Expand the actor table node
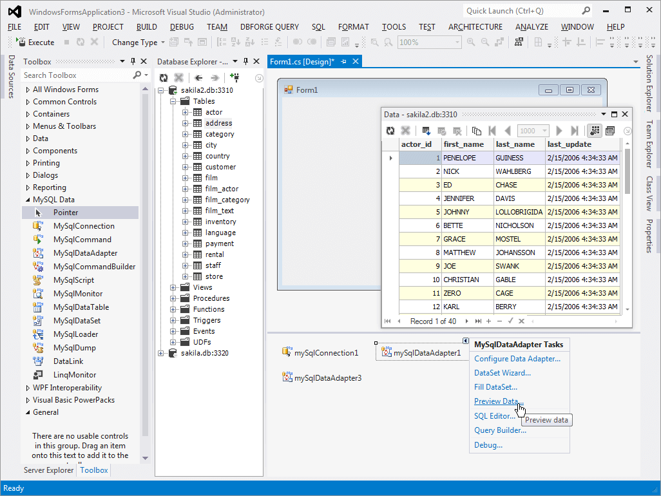This screenshot has height=496, width=661. [185, 112]
